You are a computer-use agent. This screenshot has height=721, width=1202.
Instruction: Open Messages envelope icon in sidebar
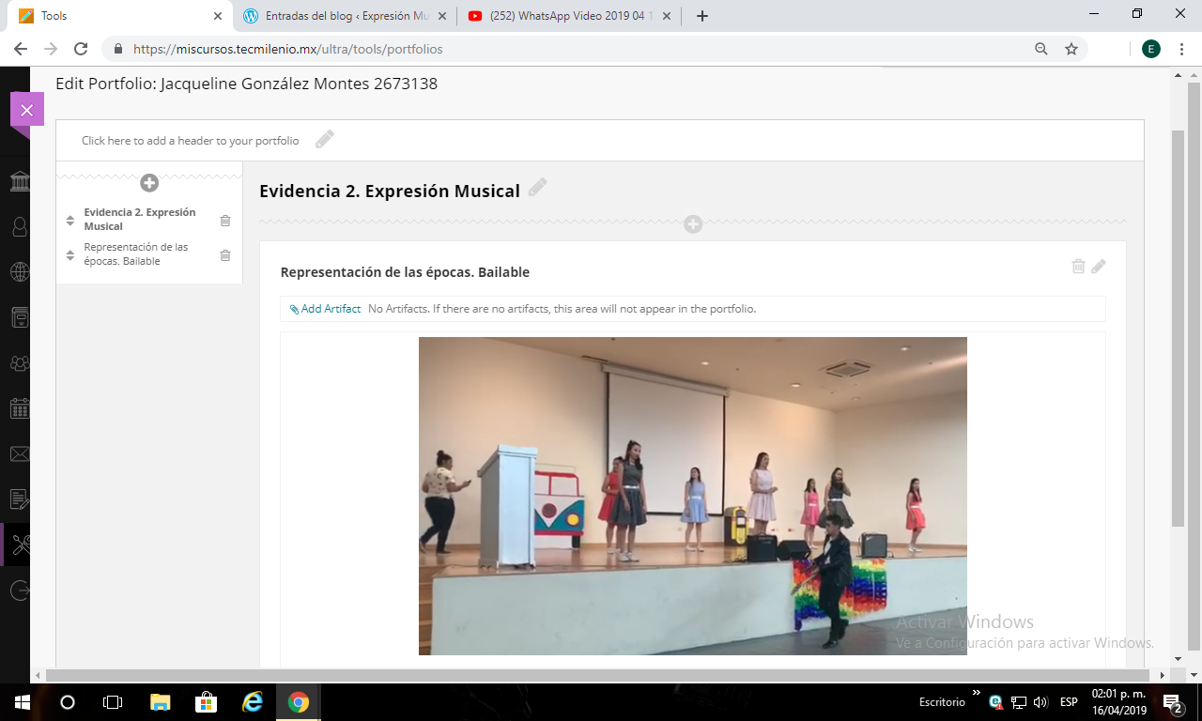19,454
